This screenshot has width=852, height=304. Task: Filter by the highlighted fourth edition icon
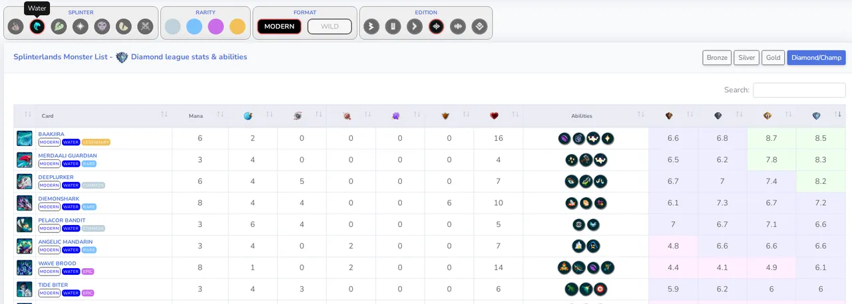coord(436,27)
